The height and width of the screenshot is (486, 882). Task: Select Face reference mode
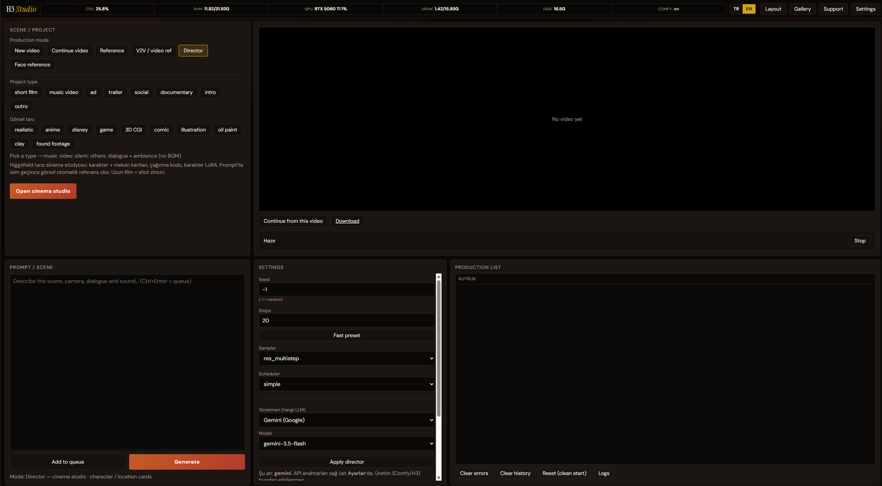(x=32, y=65)
